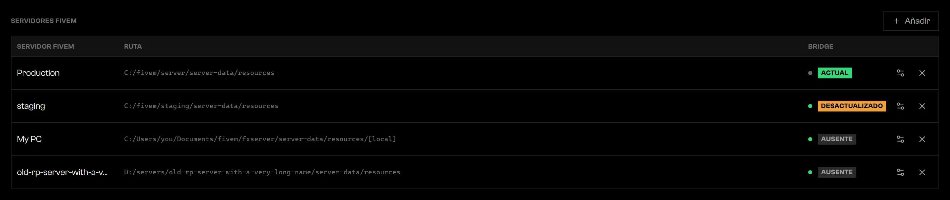The height and width of the screenshot is (200, 950).
Task: Open settings sliders icon for old-rp-server row
Action: pyautogui.click(x=900, y=172)
